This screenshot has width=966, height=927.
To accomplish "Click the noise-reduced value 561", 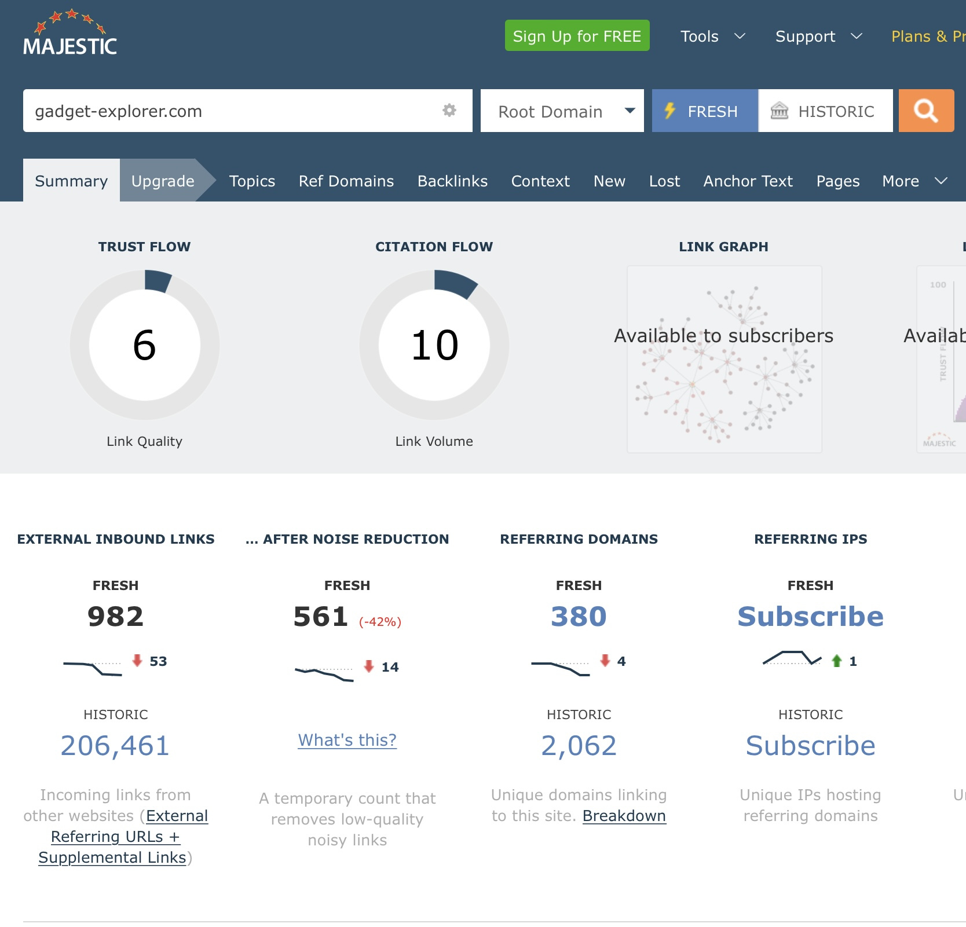I will coord(320,616).
